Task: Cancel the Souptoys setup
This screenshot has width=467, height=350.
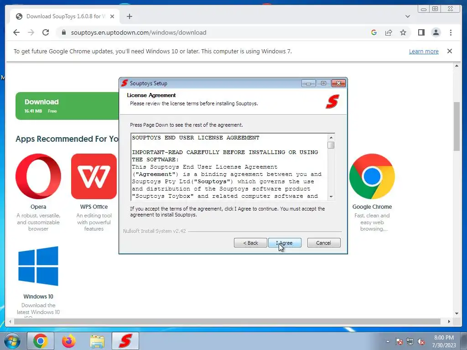Action: [x=323, y=243]
